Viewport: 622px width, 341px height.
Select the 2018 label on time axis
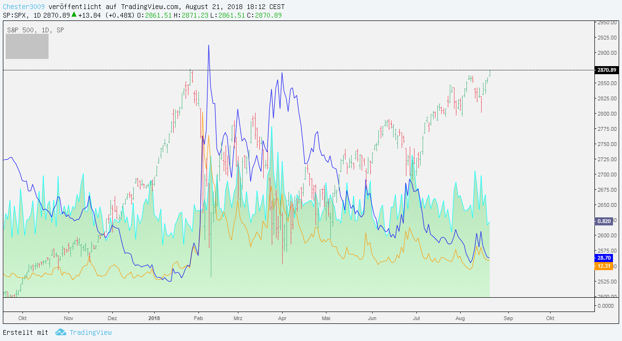154,319
